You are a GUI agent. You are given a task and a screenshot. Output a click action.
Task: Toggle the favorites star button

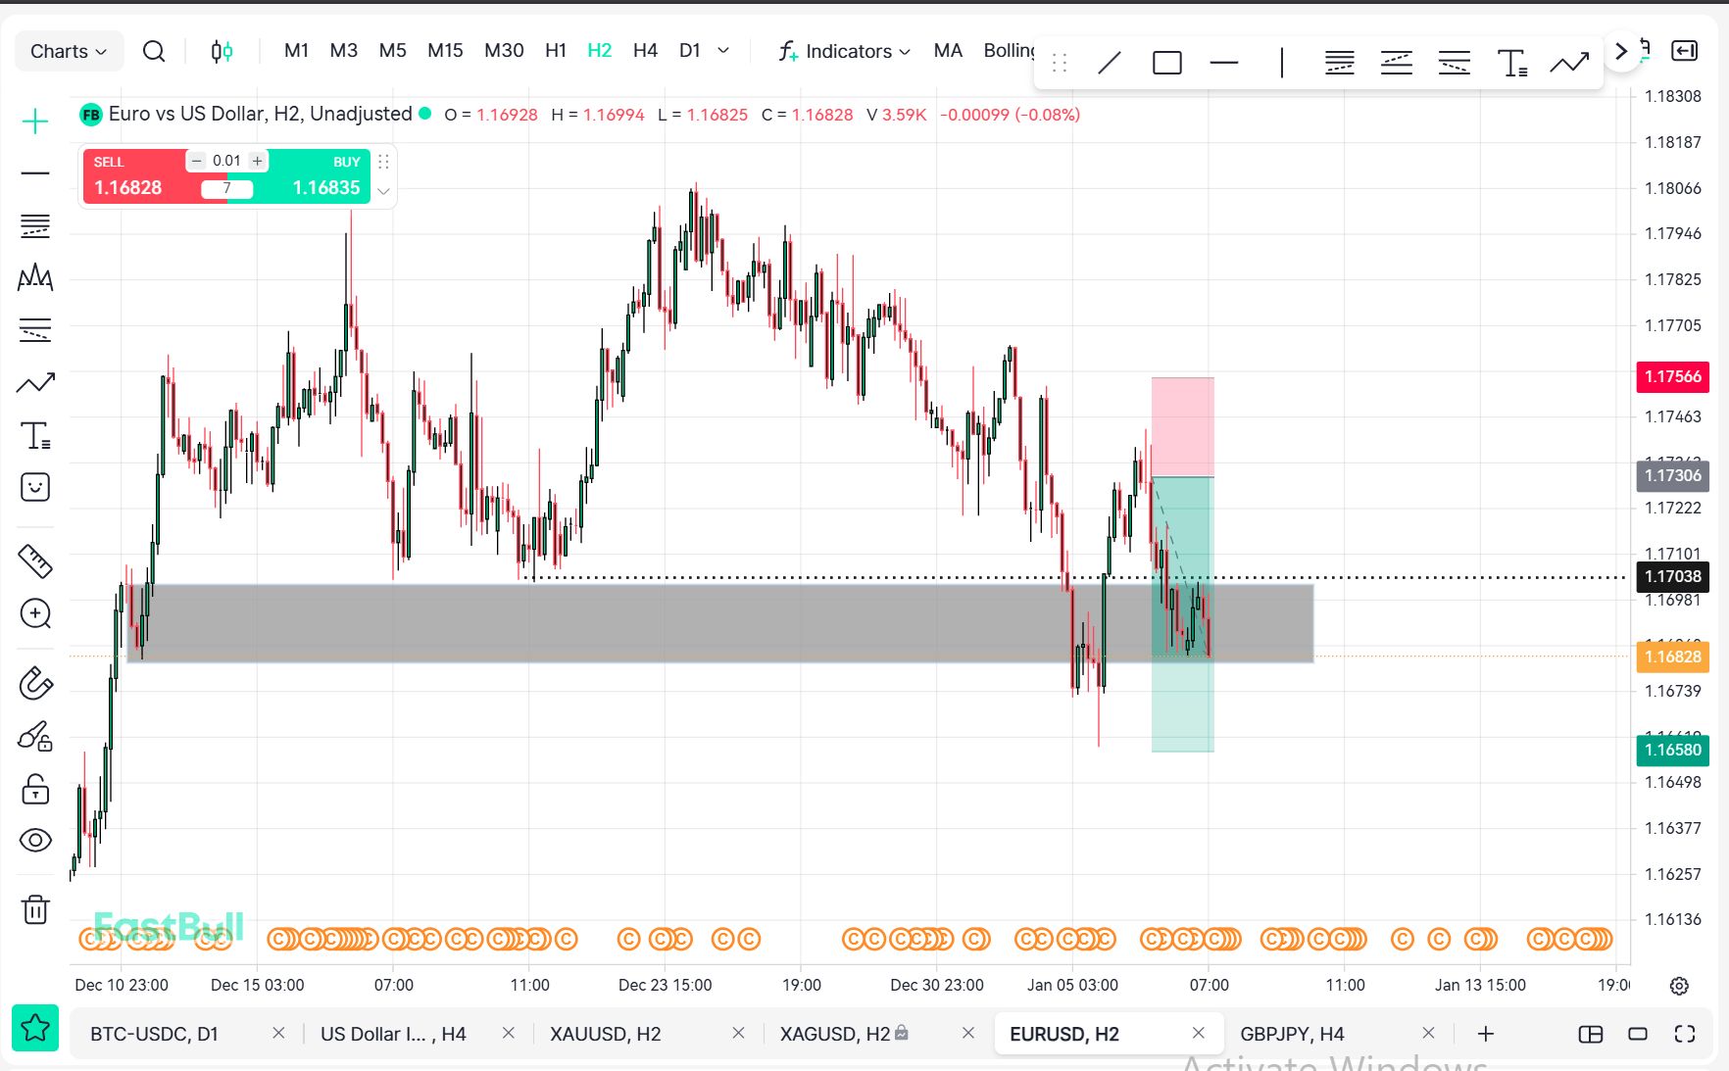click(35, 1028)
